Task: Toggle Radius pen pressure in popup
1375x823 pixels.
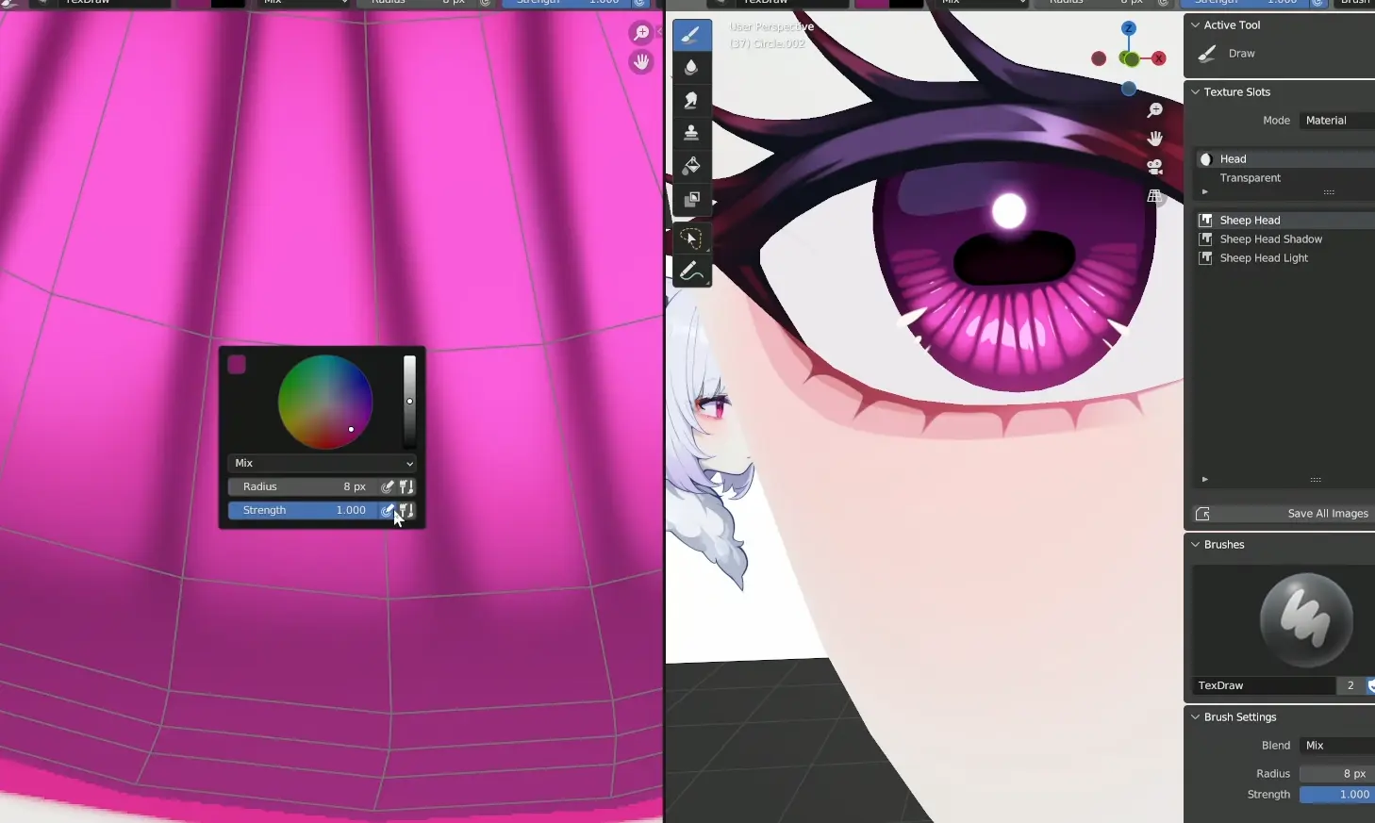Action: coord(387,486)
